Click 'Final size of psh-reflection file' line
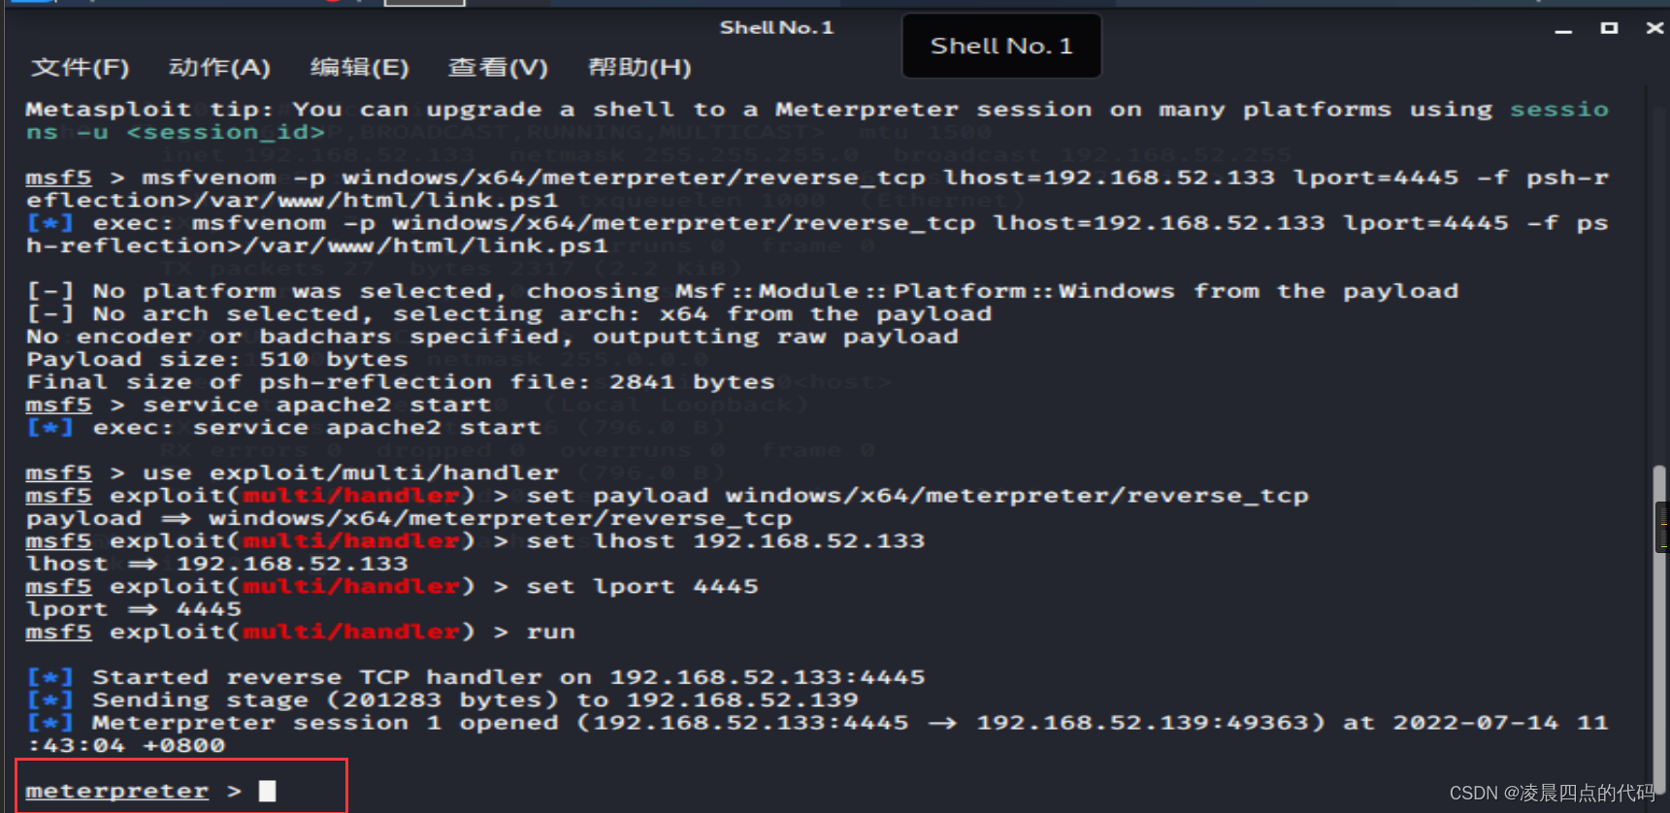This screenshot has width=1670, height=813. coord(401,382)
